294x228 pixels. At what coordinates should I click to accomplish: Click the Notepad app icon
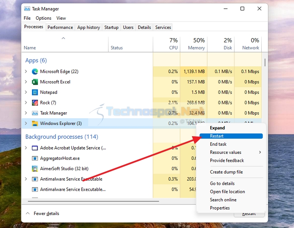[x=35, y=92]
